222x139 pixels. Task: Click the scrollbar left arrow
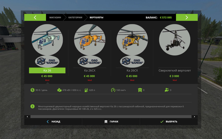click(27, 116)
